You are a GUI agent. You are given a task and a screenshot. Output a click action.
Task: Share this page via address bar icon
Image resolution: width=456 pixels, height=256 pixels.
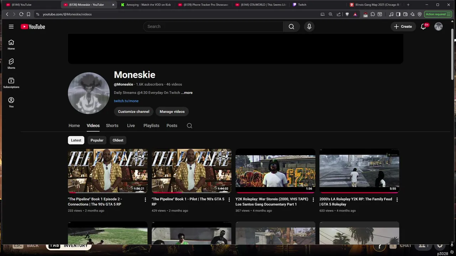339,14
